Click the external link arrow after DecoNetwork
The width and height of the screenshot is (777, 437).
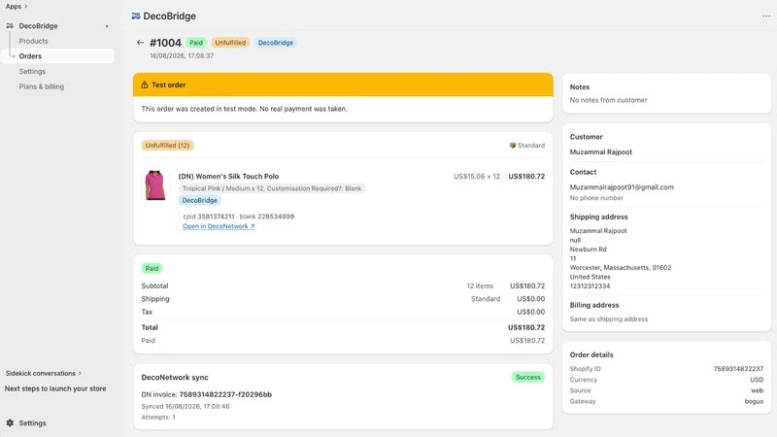tap(252, 226)
